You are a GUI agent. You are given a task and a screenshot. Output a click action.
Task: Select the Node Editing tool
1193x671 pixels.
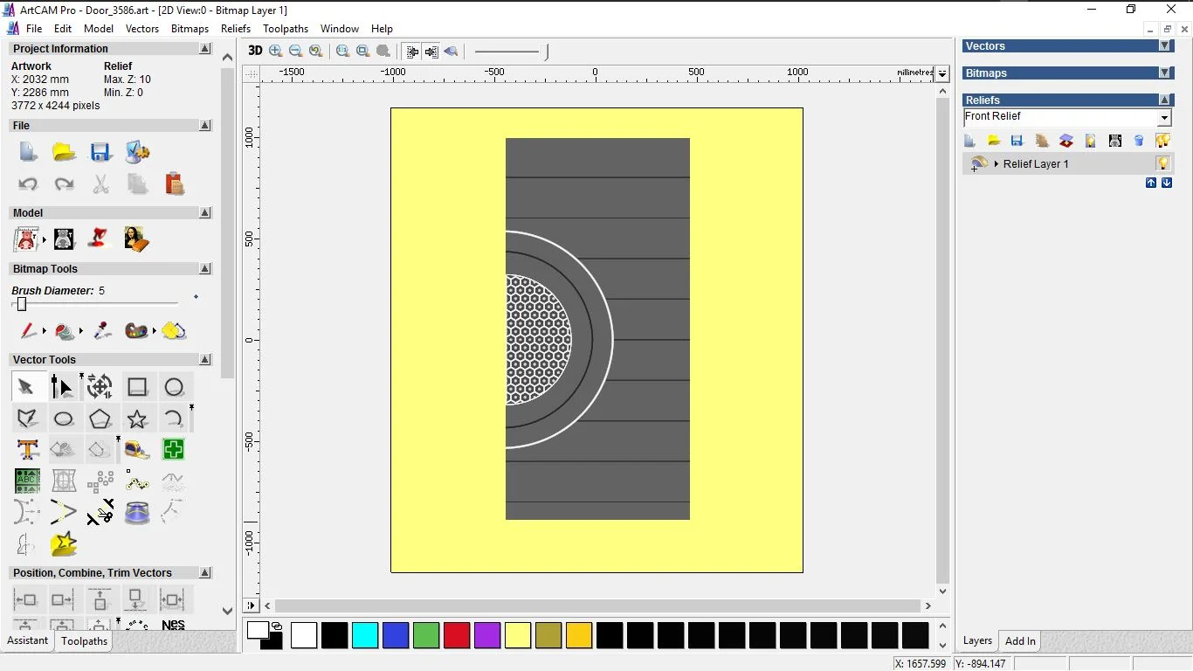63,387
